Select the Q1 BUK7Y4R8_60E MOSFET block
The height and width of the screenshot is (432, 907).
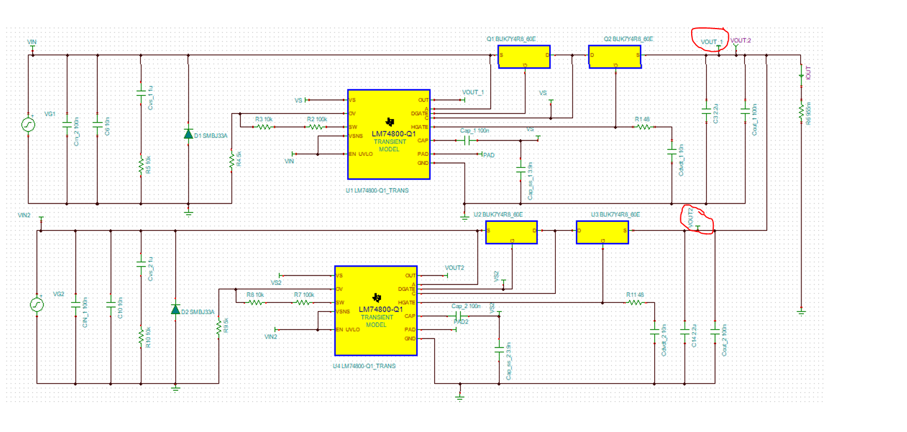[525, 57]
